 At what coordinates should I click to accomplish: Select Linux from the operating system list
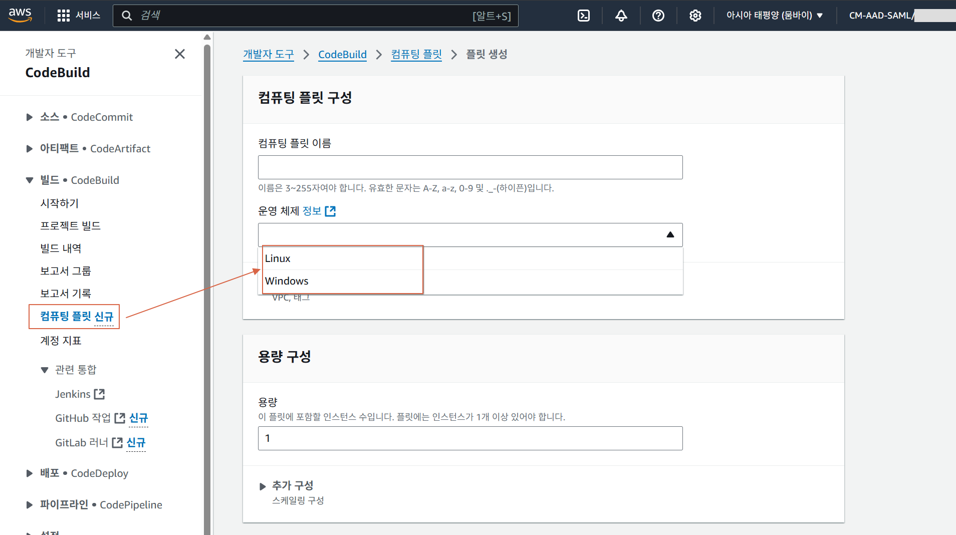pos(278,258)
